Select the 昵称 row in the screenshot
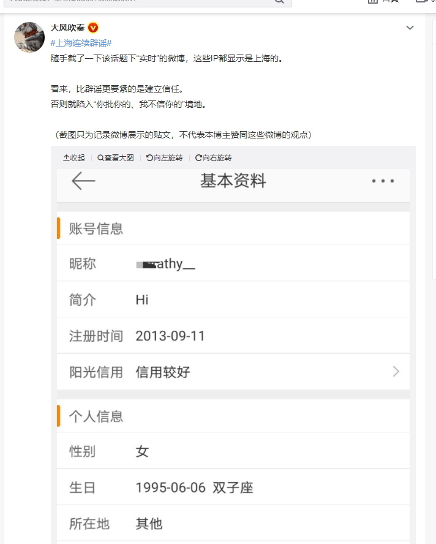Screen dimensions: 436x544 click(x=233, y=263)
